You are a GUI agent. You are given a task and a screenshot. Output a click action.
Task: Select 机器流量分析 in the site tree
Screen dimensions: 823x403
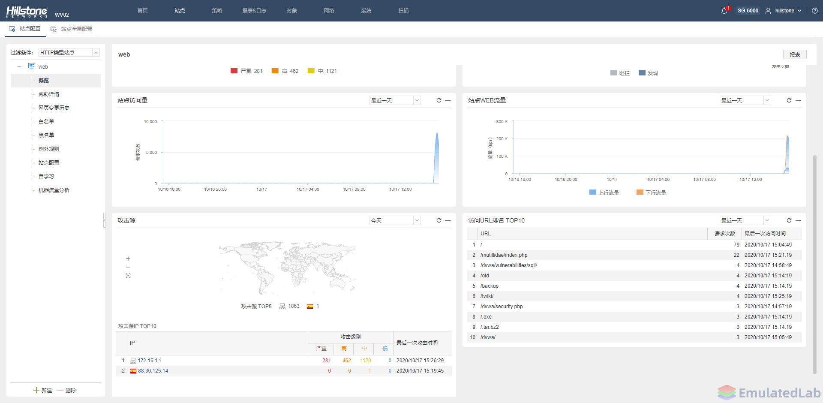[x=54, y=190]
